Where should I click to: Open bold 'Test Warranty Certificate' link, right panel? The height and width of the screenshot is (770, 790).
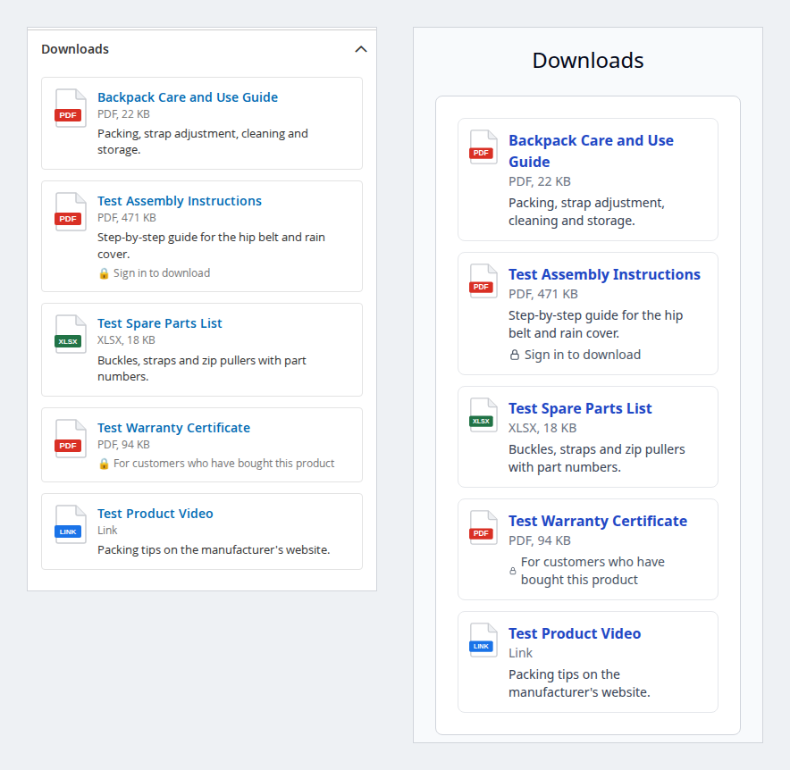598,521
